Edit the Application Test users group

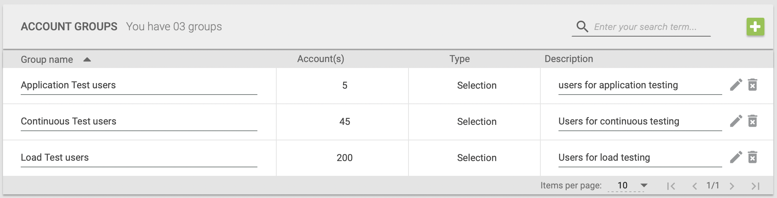coord(736,85)
